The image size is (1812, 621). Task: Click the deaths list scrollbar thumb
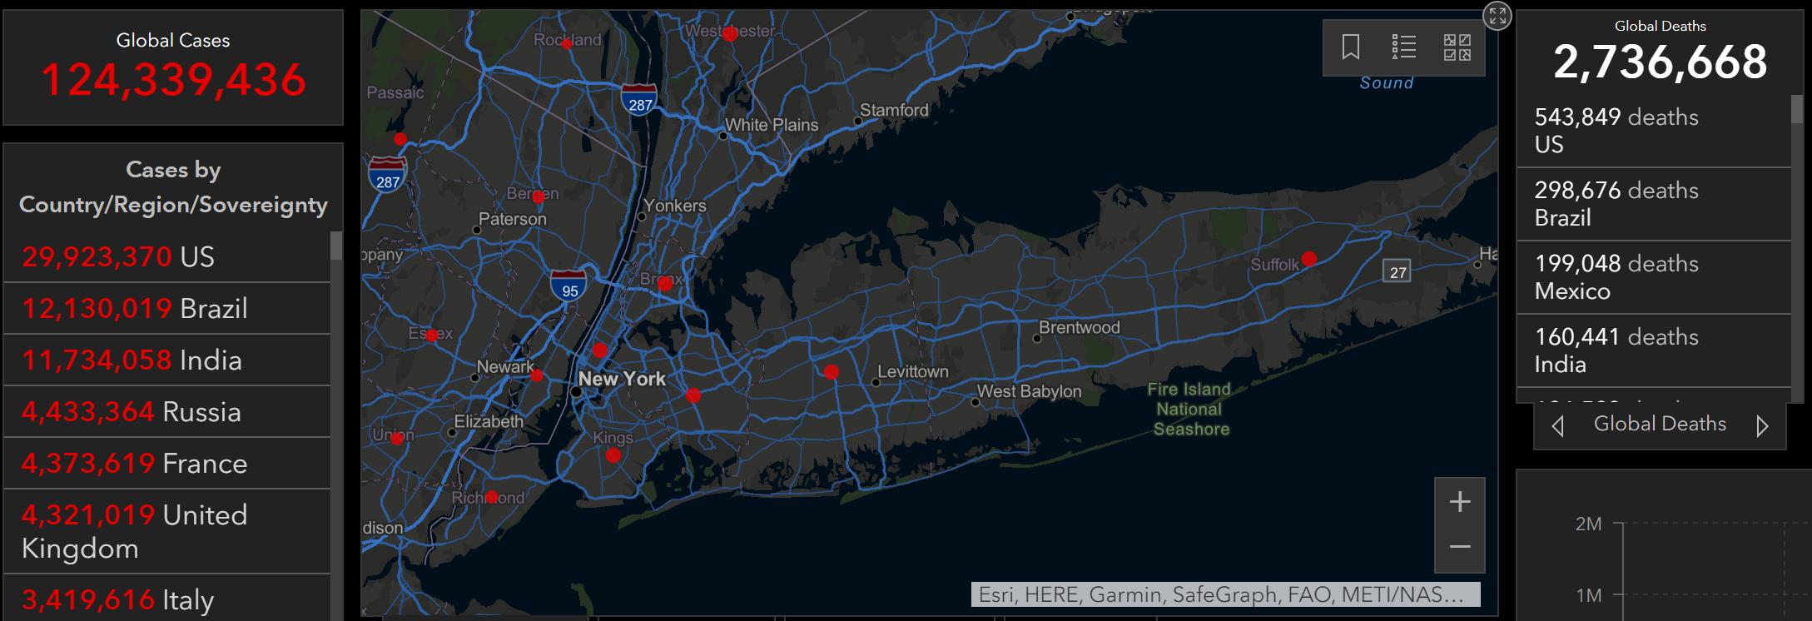click(1796, 109)
